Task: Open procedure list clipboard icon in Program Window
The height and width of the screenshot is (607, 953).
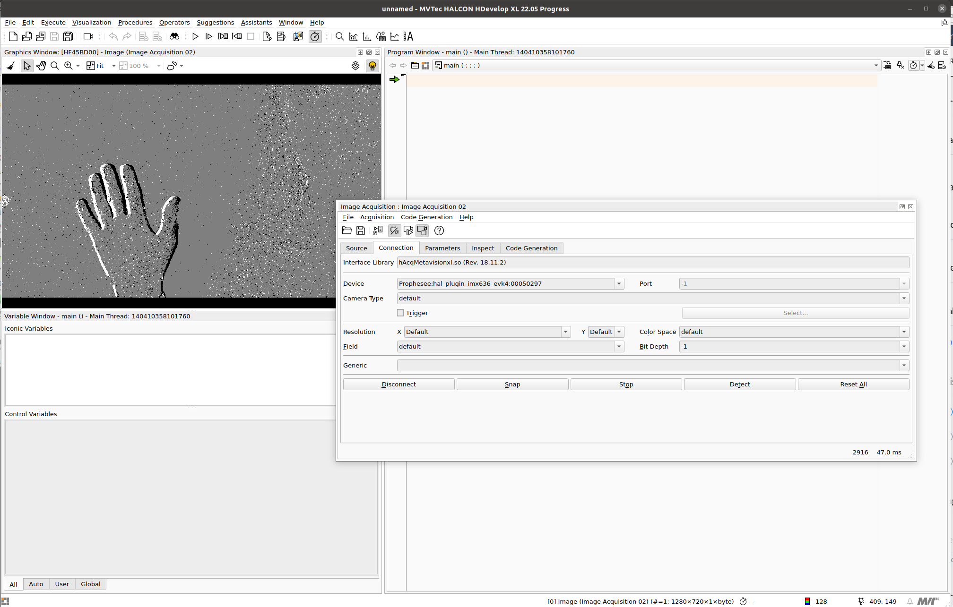Action: 415,65
